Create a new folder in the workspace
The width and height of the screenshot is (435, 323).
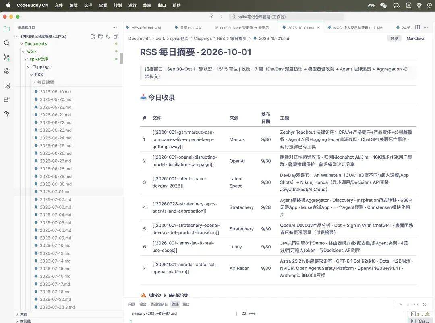click(100, 36)
